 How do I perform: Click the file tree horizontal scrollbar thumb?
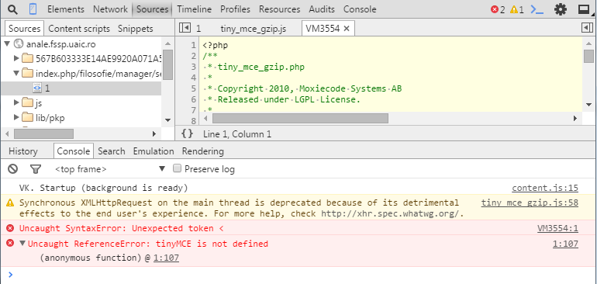[x=43, y=133]
